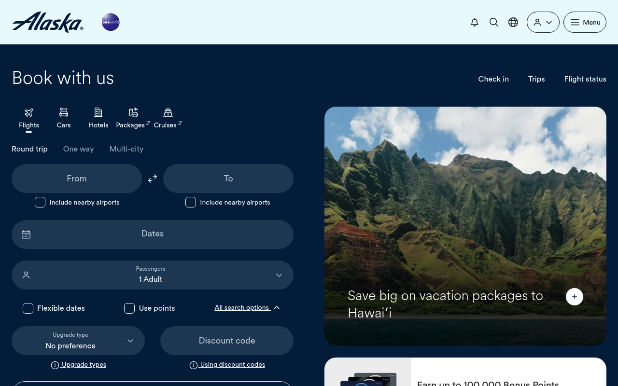Choose Round trip option

click(29, 149)
